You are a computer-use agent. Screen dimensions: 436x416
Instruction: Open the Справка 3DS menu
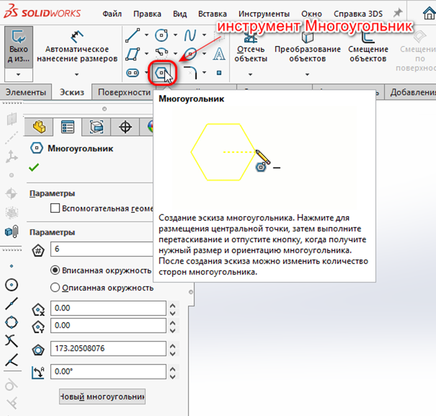[x=358, y=14]
